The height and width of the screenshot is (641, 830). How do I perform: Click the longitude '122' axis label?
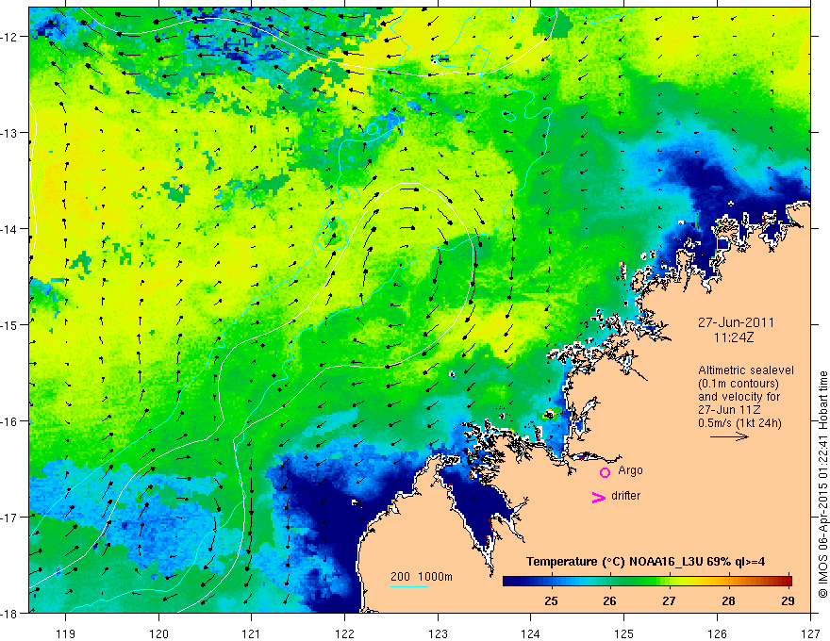pos(344,633)
